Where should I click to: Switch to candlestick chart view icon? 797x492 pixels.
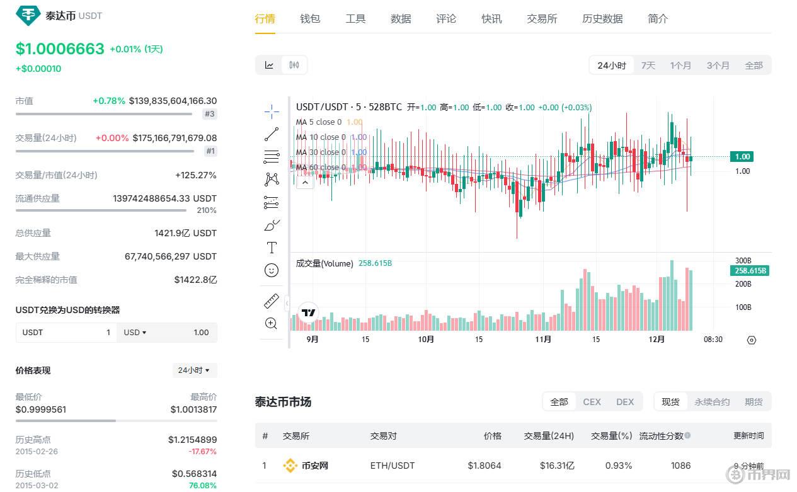pos(294,65)
